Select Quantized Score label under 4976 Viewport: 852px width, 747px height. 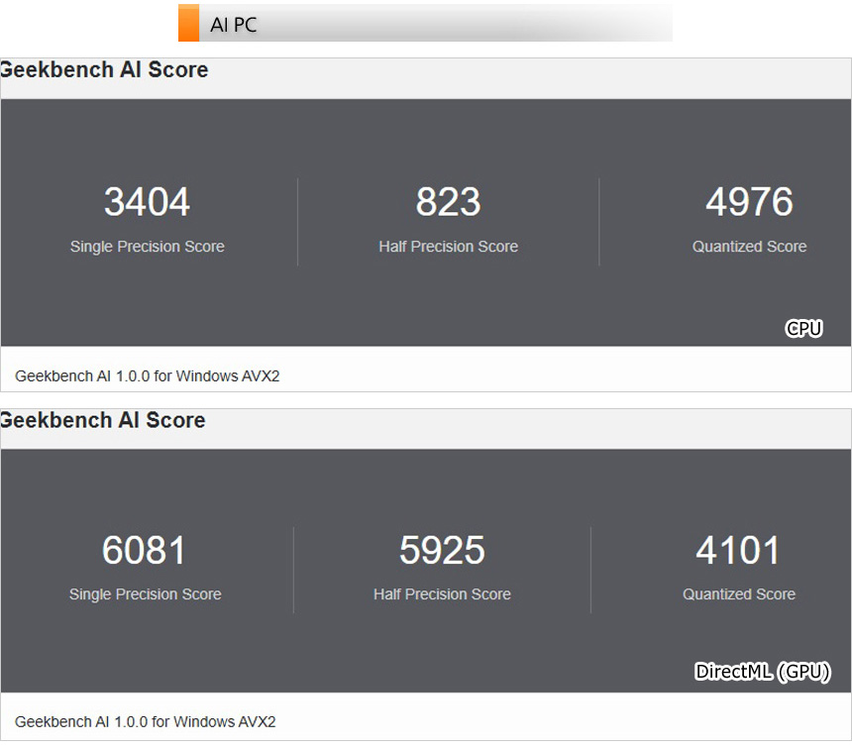(x=749, y=247)
